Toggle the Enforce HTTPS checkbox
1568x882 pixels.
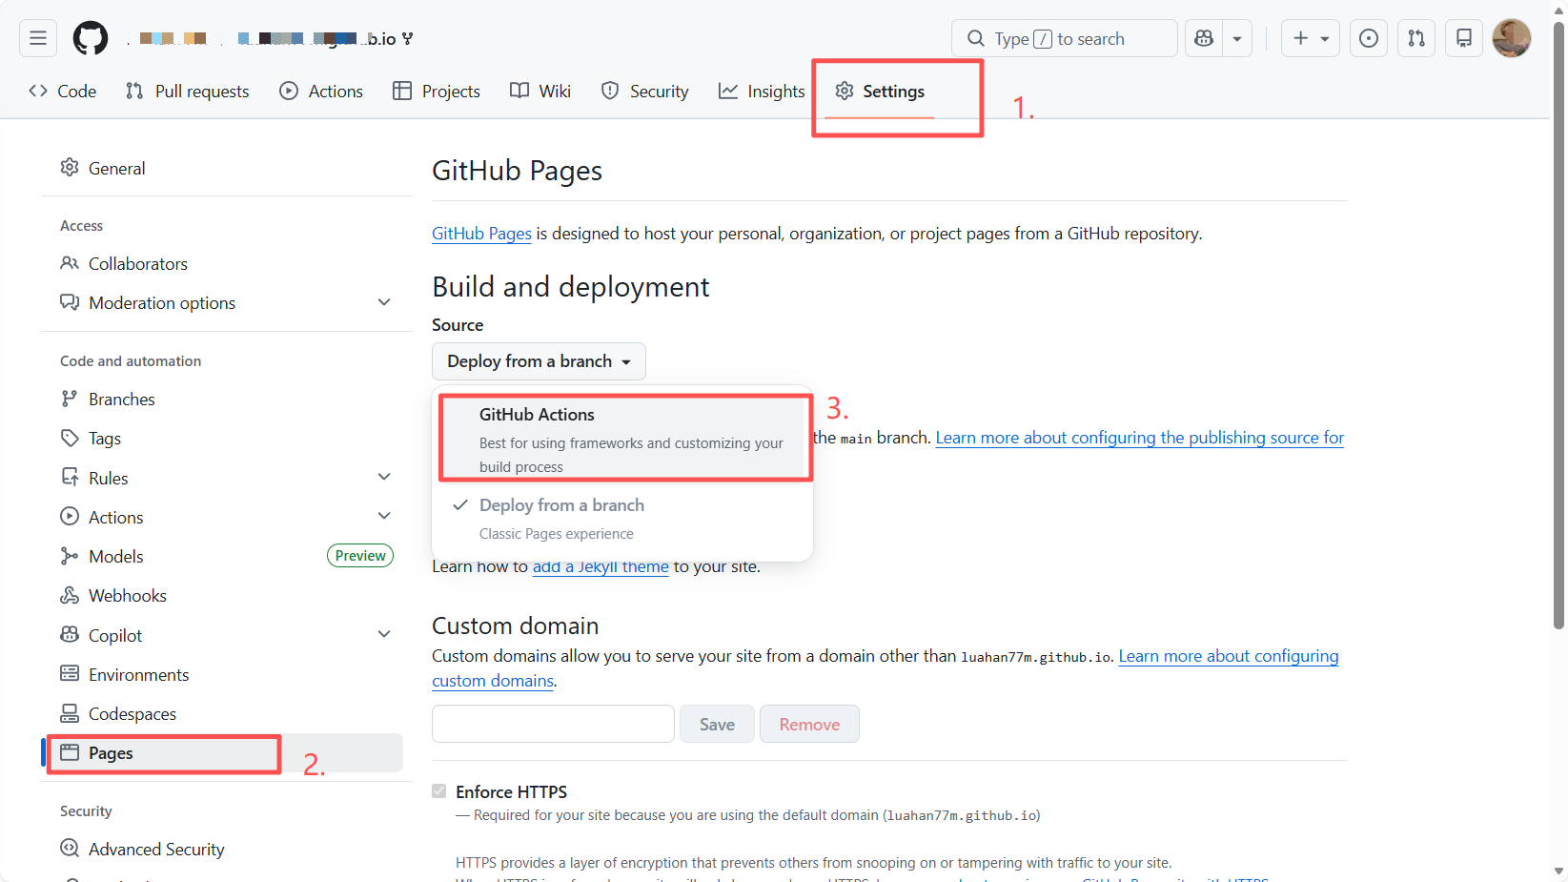pos(439,791)
